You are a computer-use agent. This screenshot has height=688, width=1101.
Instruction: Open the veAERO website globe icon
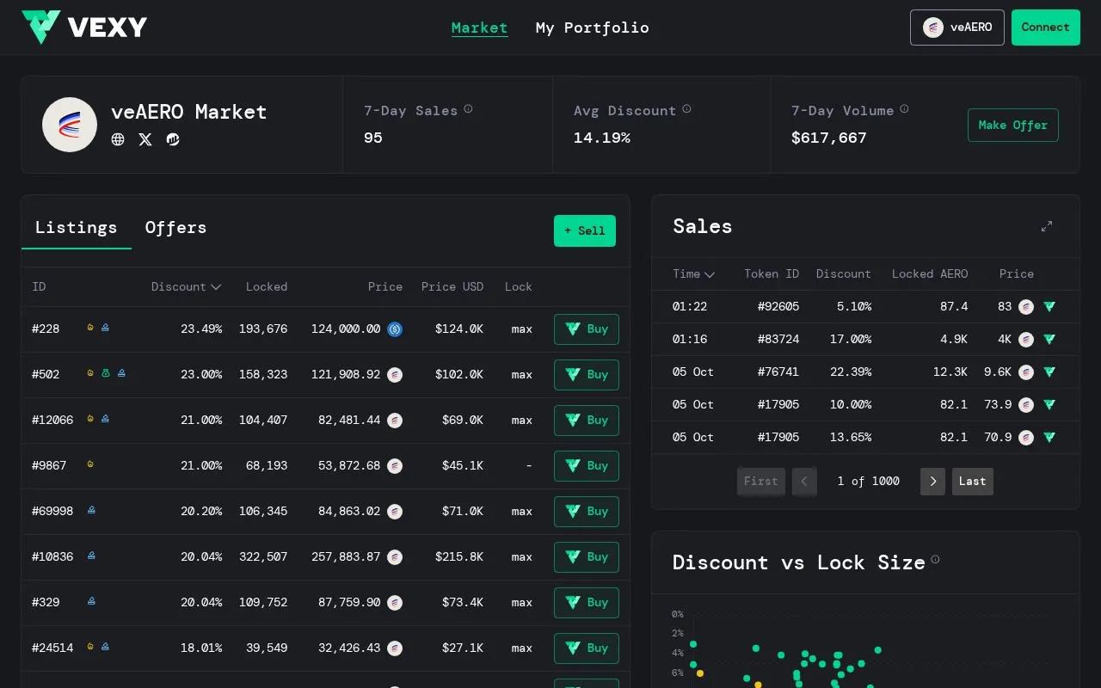(118, 139)
